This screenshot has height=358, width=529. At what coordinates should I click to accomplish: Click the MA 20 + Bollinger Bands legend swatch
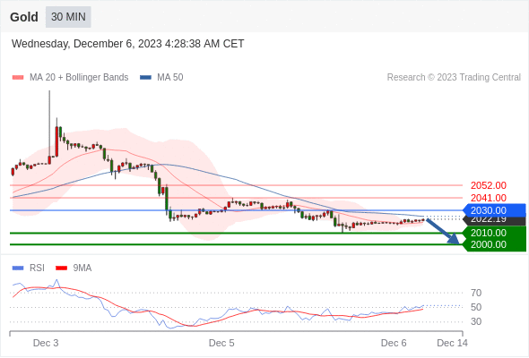tap(18, 78)
